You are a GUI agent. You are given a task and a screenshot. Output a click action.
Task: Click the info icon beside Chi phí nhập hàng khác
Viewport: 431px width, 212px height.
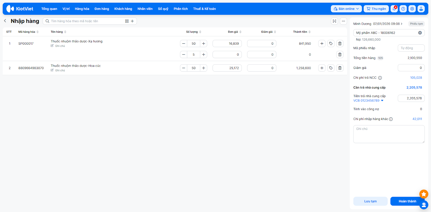391,119
